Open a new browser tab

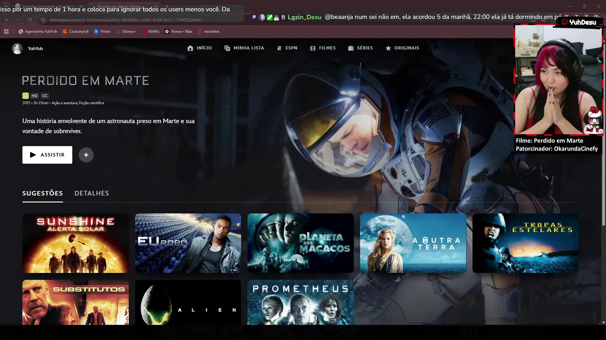pos(167,7)
